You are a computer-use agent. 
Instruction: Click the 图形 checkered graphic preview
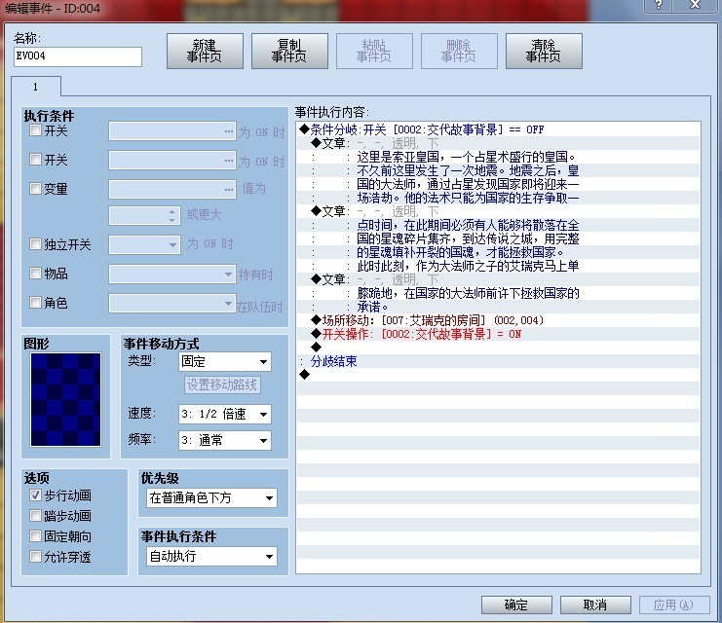click(65, 399)
